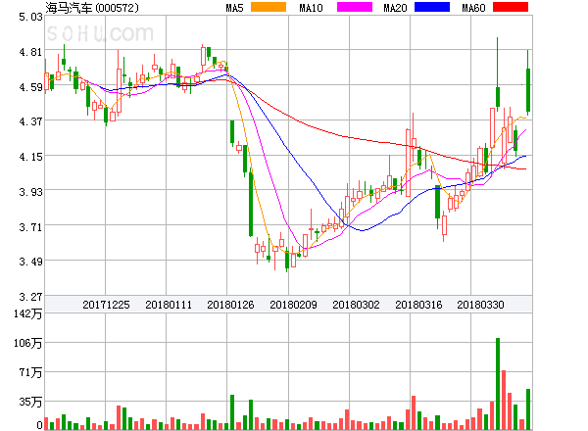
Task: Click the 3.49 price axis label
Action: tap(30, 262)
